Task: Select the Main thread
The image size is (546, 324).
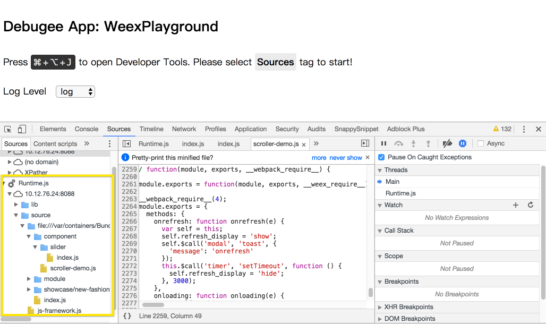Action: point(393,182)
